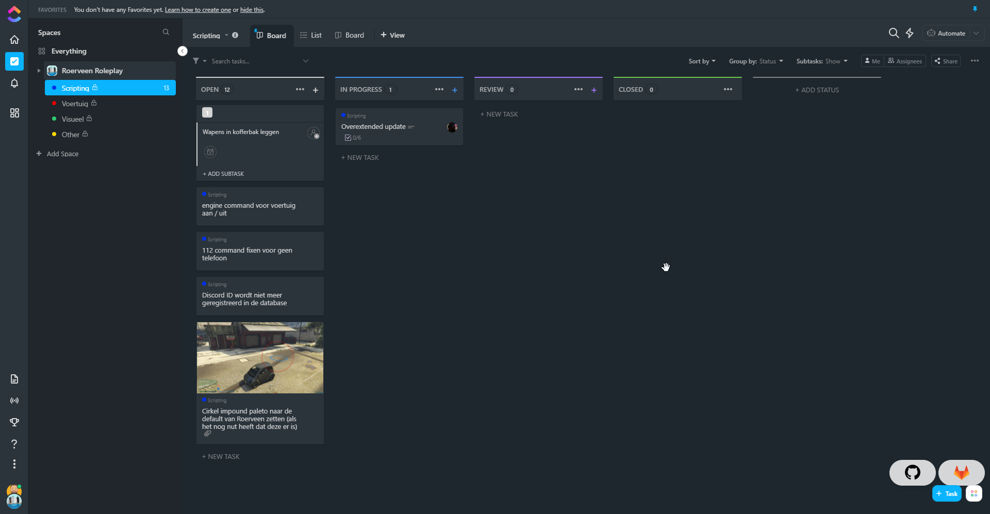The width and height of the screenshot is (990, 514).
Task: Open the Home icon in left sidebar
Action: pyautogui.click(x=14, y=40)
